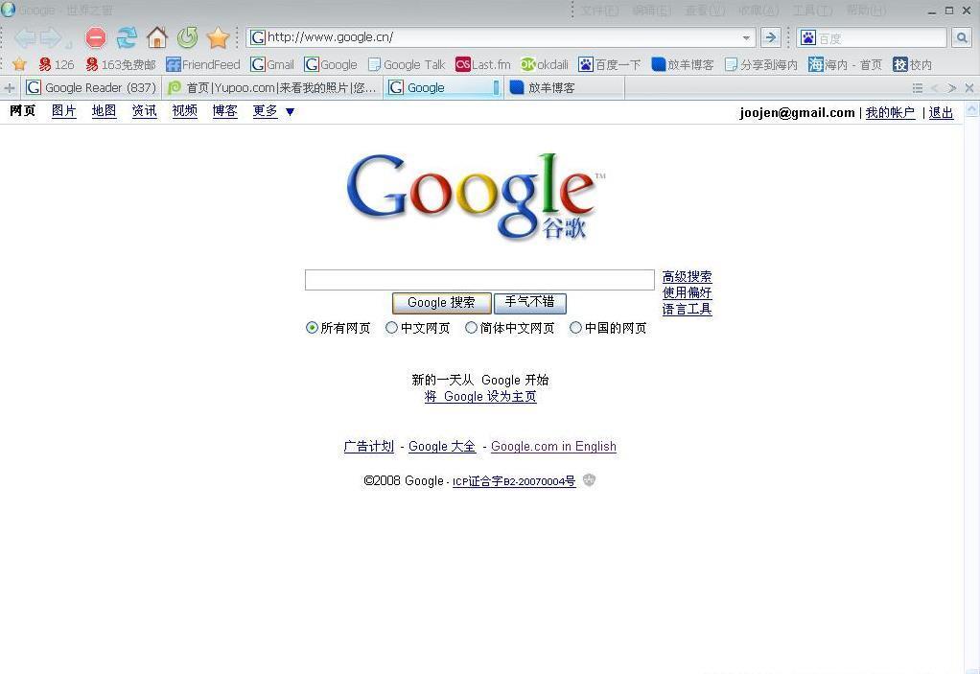Go to the browser home page icon

tap(157, 37)
